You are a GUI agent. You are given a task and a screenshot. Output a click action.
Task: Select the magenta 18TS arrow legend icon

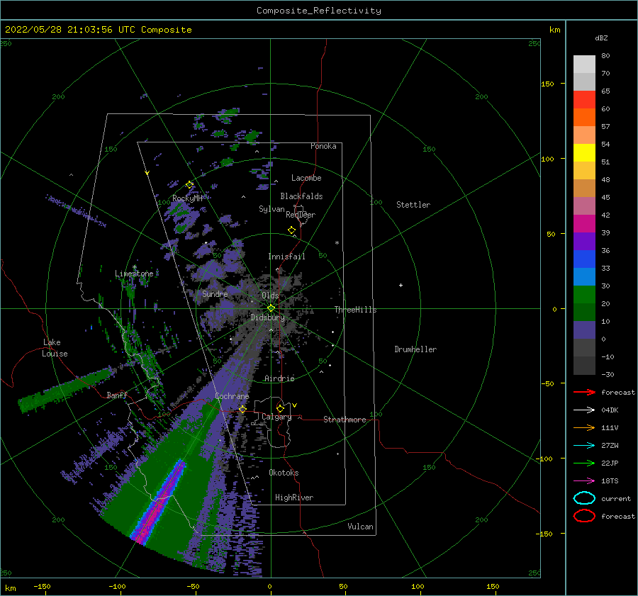584,481
